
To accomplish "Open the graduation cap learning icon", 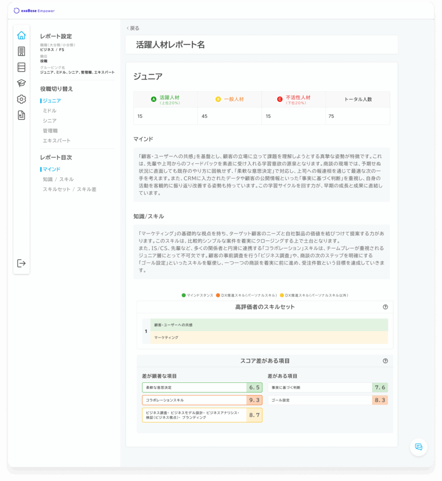I will pyautogui.click(x=21, y=83).
